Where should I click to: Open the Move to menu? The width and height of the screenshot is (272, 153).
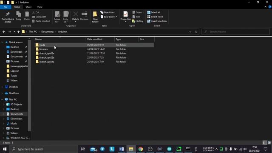point(57,17)
